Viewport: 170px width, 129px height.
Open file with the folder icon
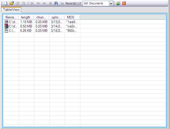tap(12, 3)
